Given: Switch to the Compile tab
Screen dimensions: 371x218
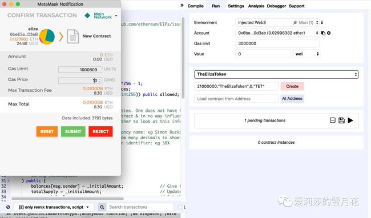Looking at the screenshot, I should point(195,6).
